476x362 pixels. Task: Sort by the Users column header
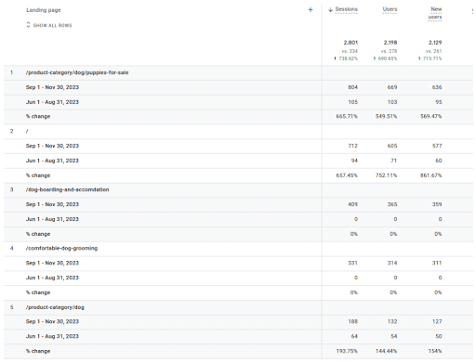390,9
